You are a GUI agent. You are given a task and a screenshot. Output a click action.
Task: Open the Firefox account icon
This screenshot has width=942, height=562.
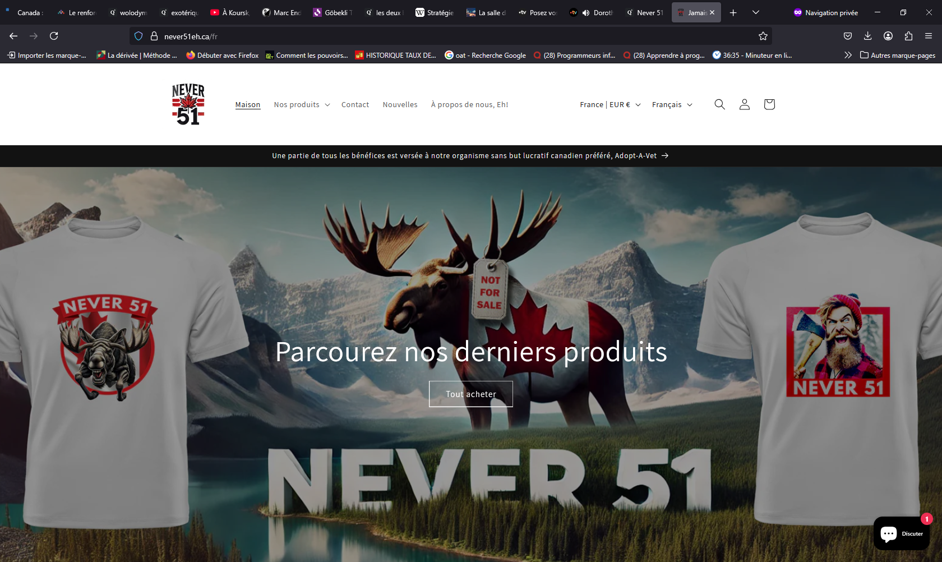coord(888,36)
